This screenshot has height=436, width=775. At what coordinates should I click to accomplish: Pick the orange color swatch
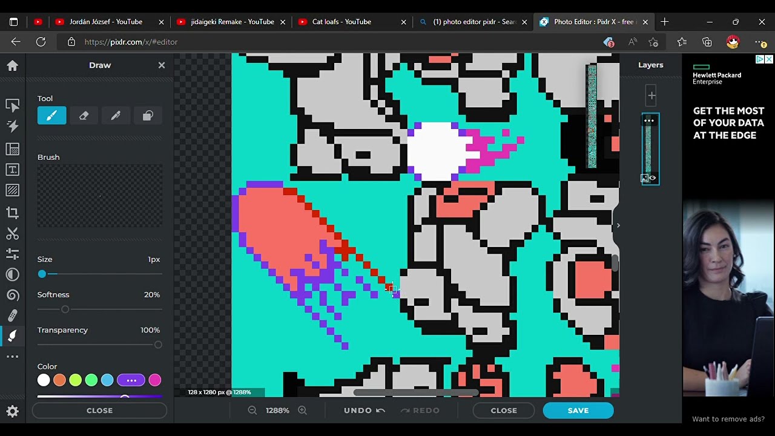(59, 380)
